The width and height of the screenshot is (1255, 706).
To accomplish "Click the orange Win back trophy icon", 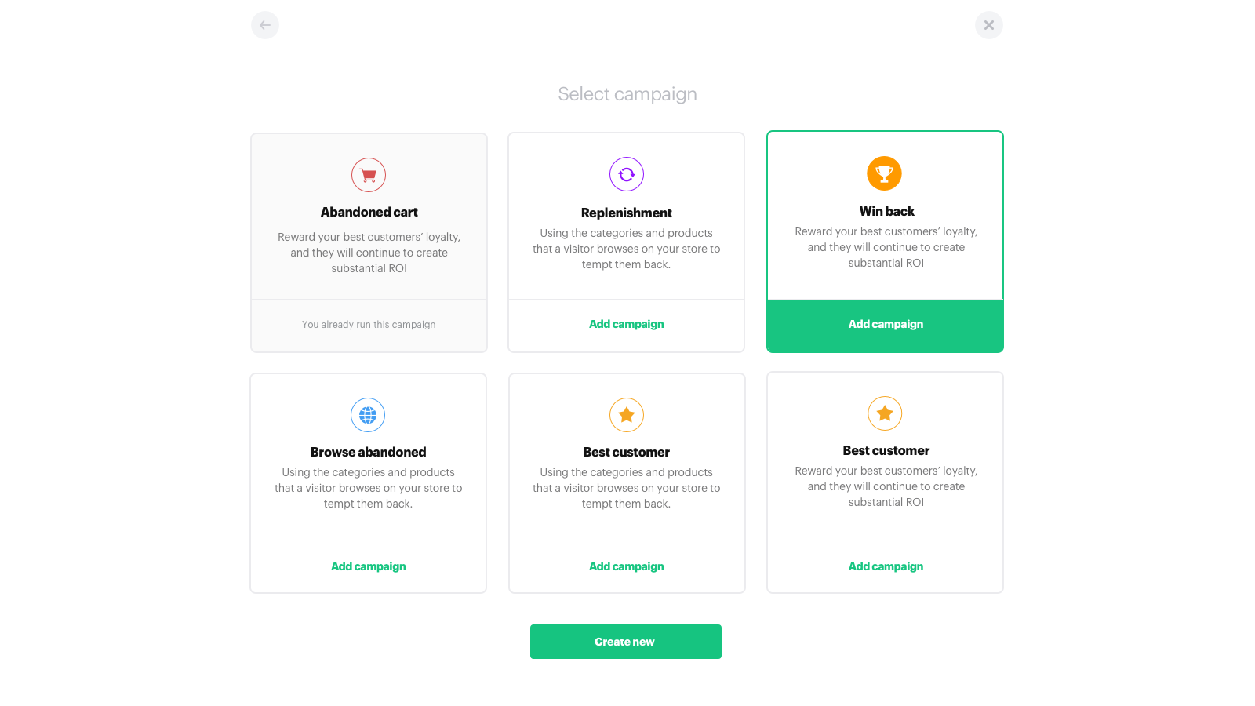I will pos(884,173).
